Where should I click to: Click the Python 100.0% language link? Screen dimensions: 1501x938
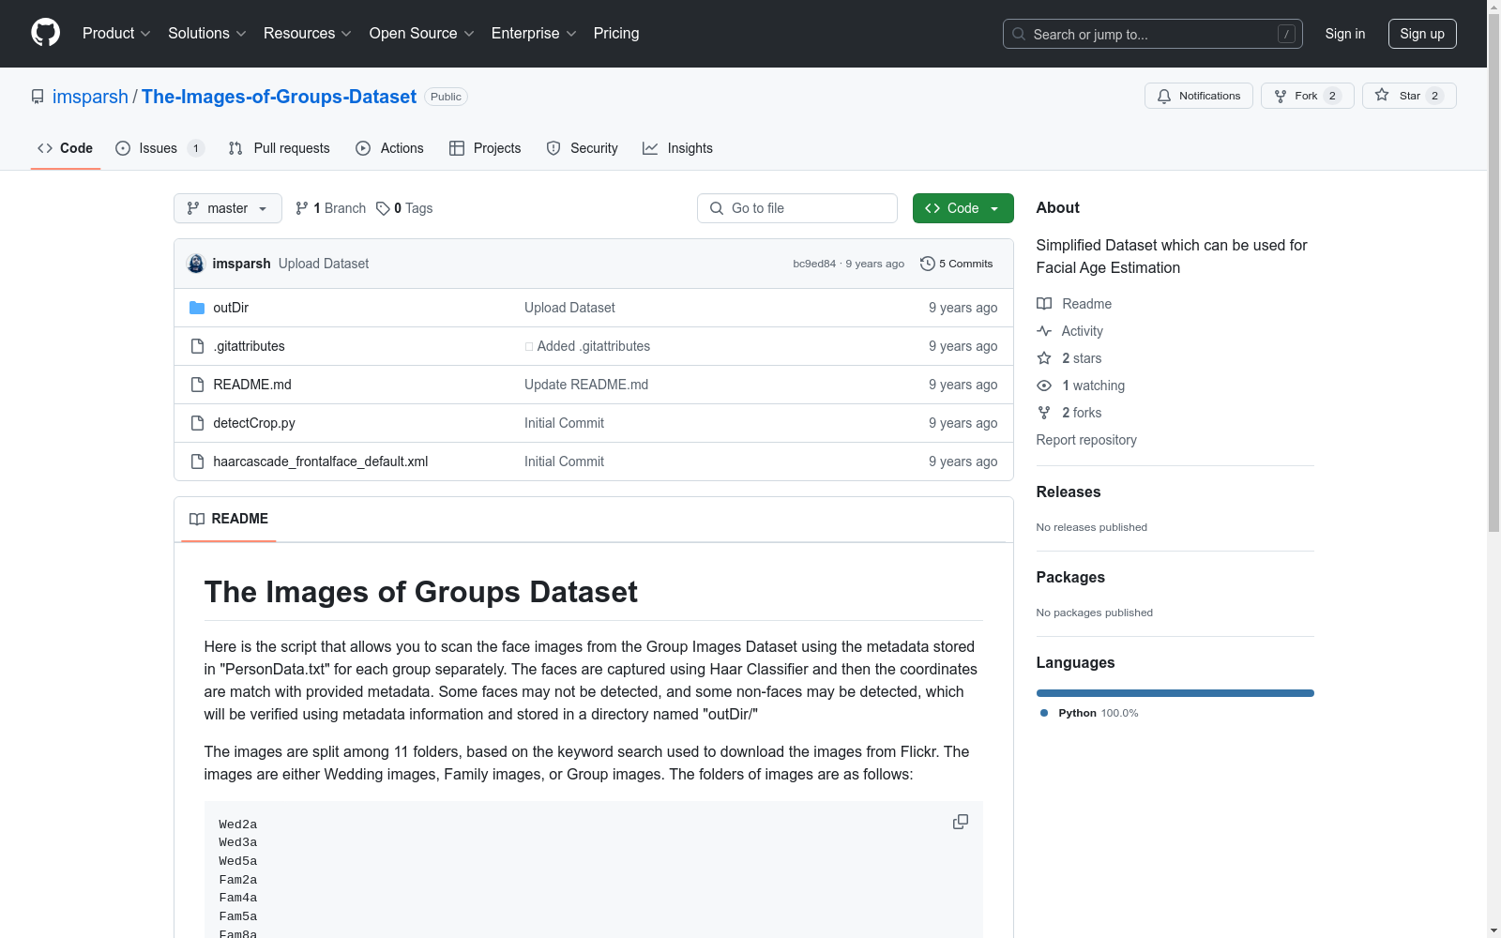coord(1089,713)
